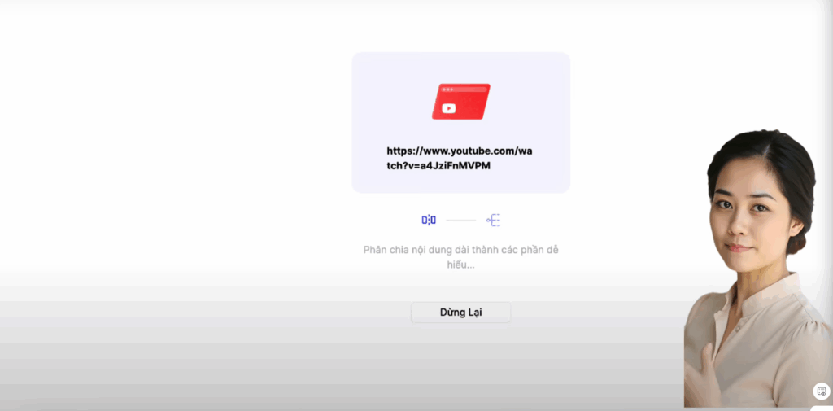833x411 pixels.
Task: Click the round widget icon at bottom right
Action: [x=822, y=391]
